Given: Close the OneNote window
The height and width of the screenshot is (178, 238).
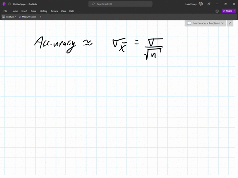Looking at the screenshot, I should pyautogui.click(x=234, y=4).
